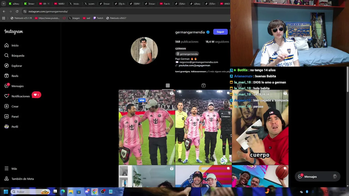Click verified badge beside germangarmendia

pos(208,32)
